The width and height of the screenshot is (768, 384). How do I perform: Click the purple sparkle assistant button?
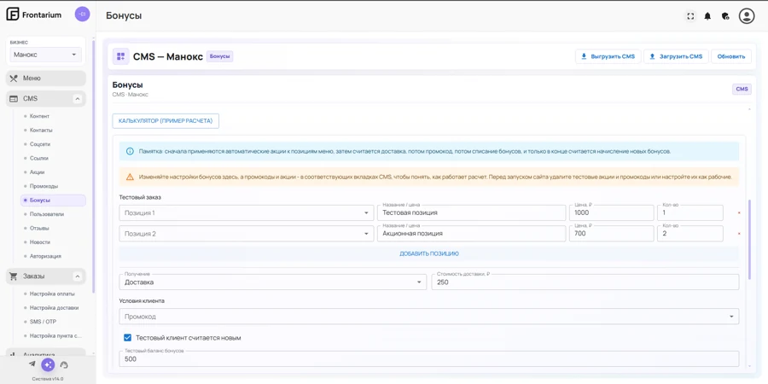coord(48,364)
